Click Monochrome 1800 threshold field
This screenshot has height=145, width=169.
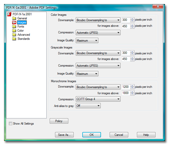coord(126,93)
